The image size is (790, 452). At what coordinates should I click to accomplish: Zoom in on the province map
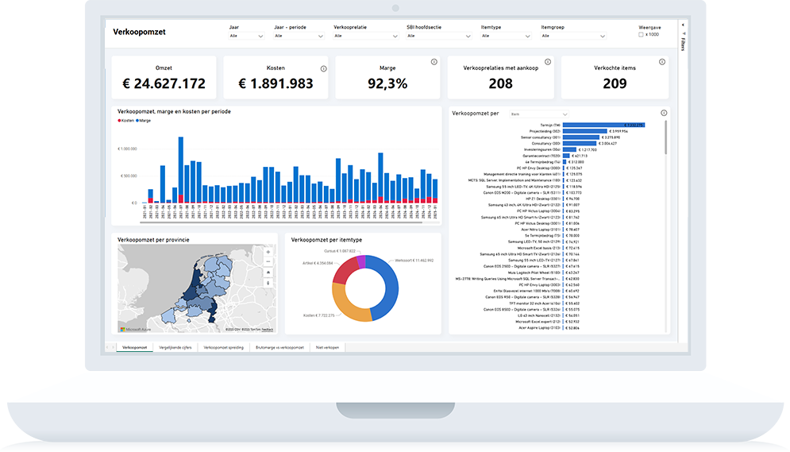point(268,251)
